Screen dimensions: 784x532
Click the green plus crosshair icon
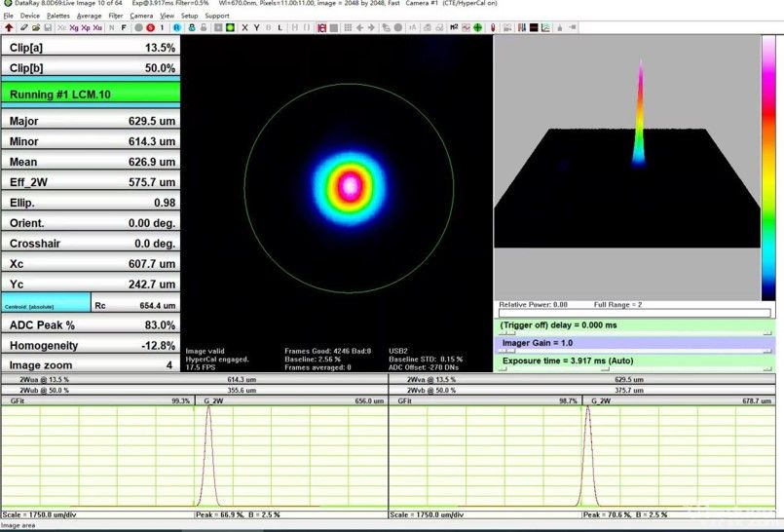[x=477, y=27]
